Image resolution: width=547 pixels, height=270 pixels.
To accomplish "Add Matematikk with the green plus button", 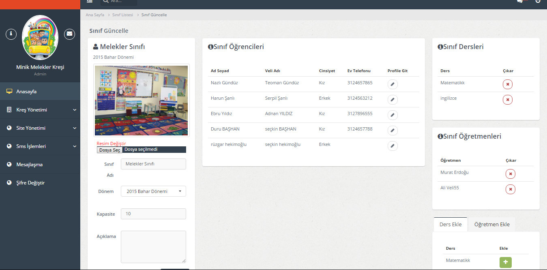I will (x=505, y=262).
